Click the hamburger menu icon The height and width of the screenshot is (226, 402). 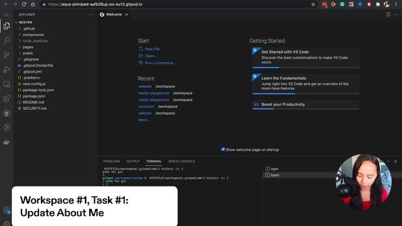7,14
